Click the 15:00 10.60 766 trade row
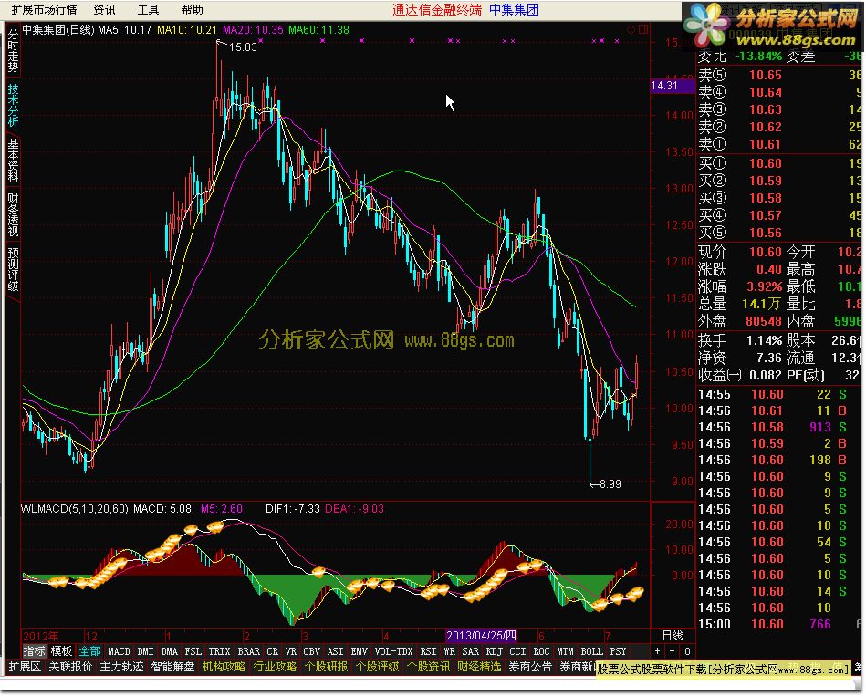 (x=778, y=624)
